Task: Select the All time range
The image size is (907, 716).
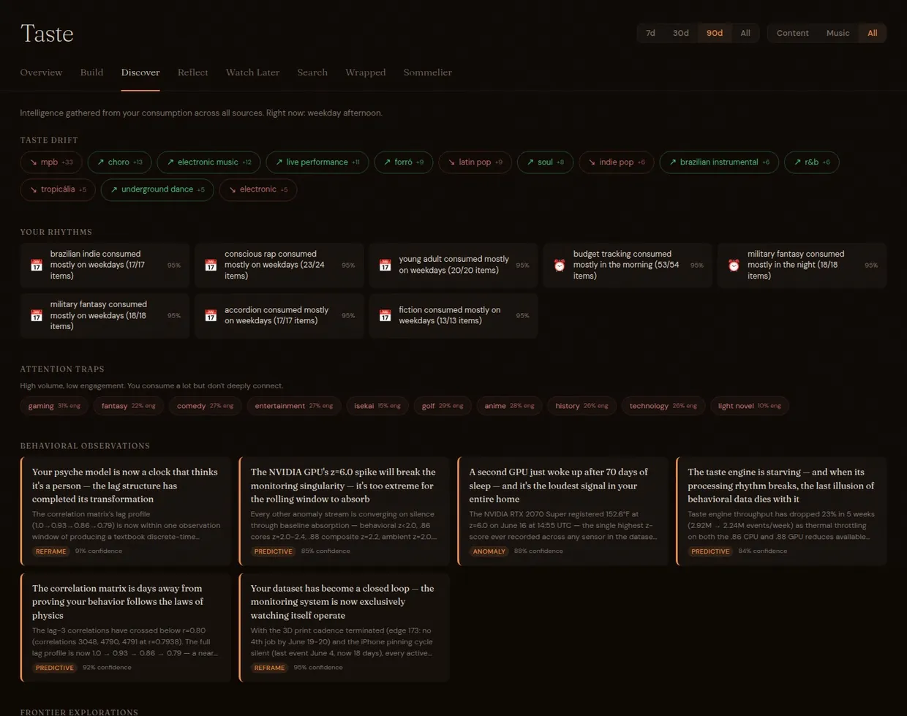Action: click(x=745, y=33)
